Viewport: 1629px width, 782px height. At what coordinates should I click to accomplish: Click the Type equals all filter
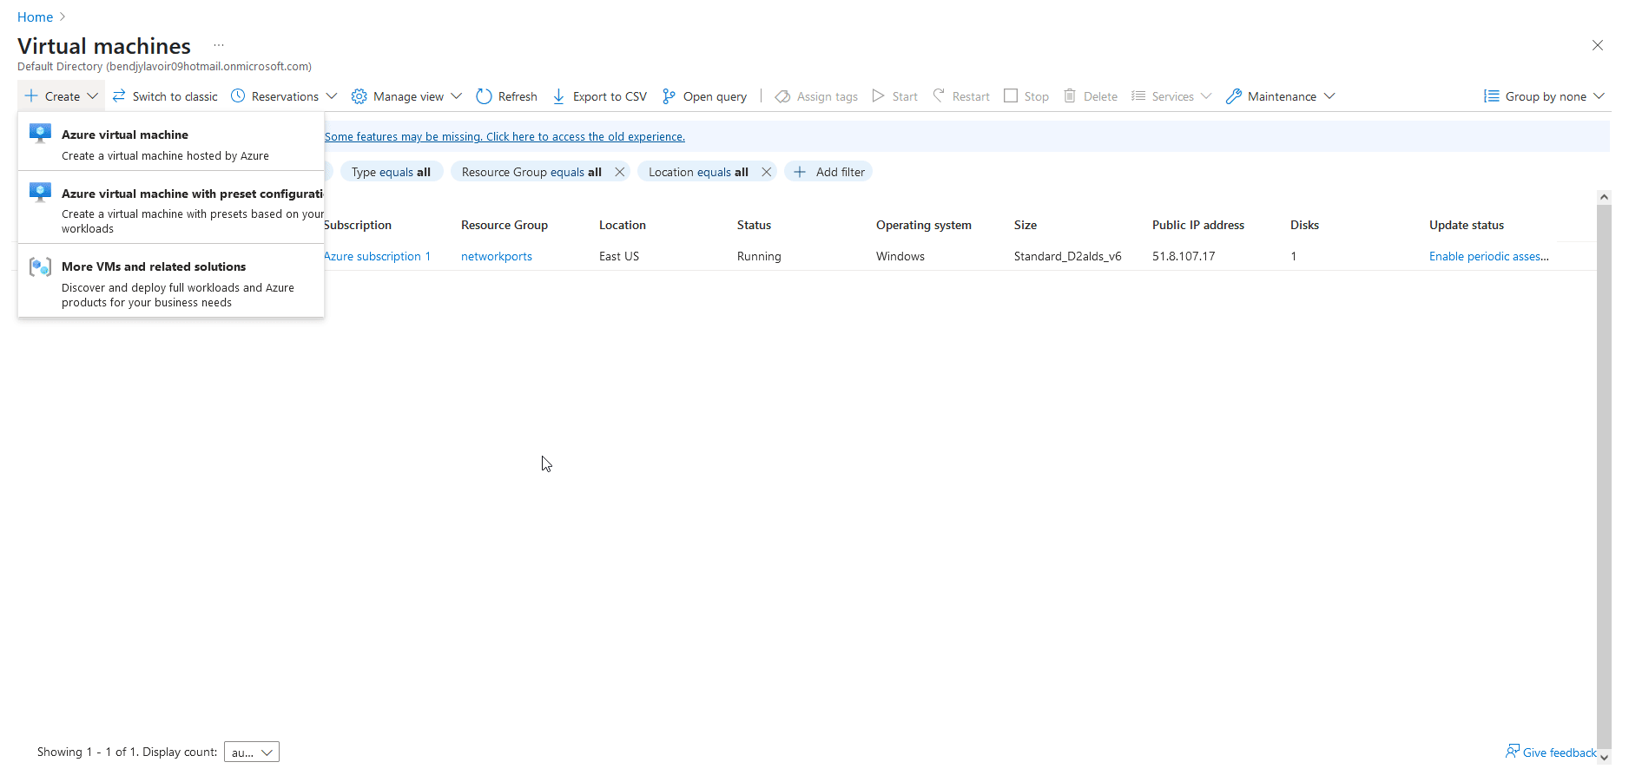391,172
